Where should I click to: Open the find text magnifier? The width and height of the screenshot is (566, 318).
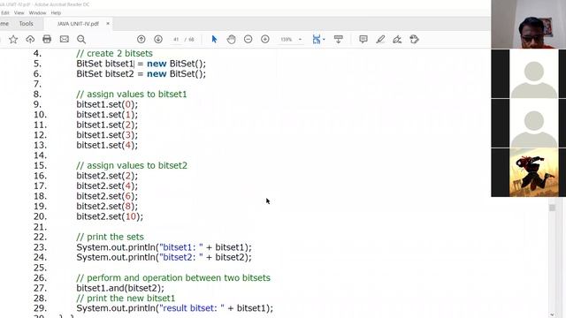tap(81, 39)
